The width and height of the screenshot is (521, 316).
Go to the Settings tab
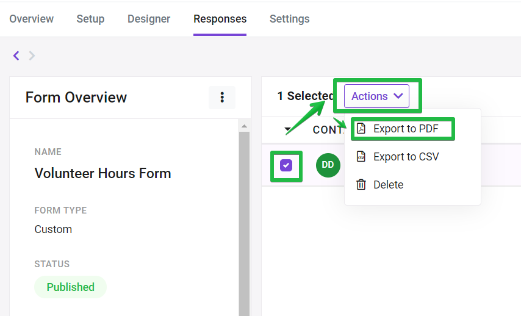click(x=289, y=19)
